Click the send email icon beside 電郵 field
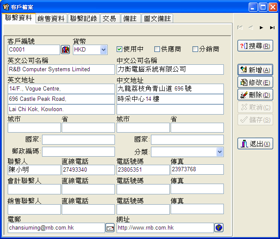Image resolution: width=280 pixels, height=239 pixels. pyautogui.click(x=110, y=228)
